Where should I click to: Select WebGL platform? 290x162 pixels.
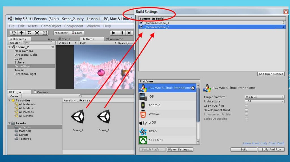coord(167,114)
